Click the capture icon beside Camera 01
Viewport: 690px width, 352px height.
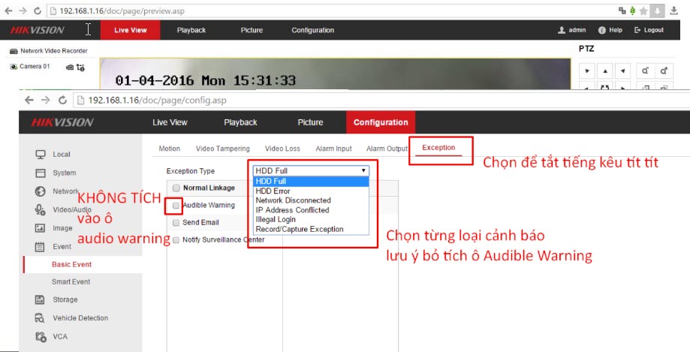coord(70,68)
